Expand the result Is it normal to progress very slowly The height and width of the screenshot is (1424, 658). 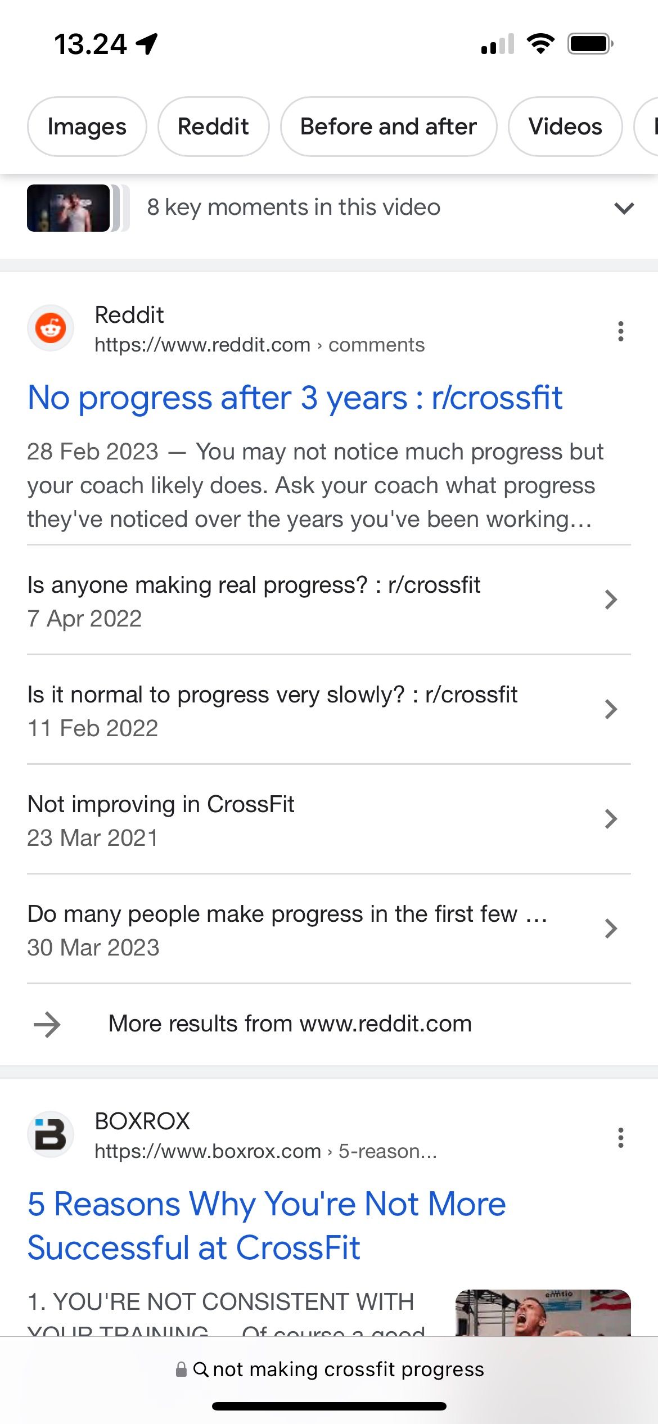pyautogui.click(x=611, y=710)
